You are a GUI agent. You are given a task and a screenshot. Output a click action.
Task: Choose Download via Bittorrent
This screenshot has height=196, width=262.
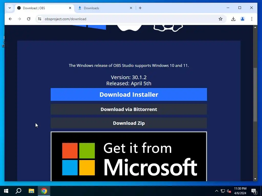tap(129, 109)
